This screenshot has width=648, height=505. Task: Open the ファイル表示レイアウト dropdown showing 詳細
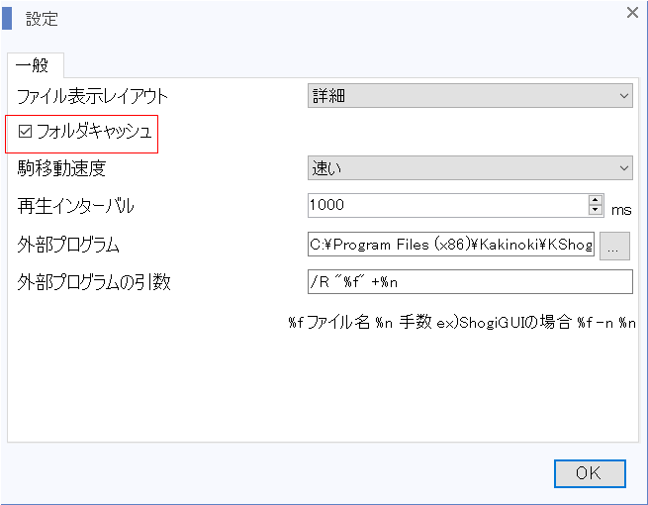[x=470, y=95]
